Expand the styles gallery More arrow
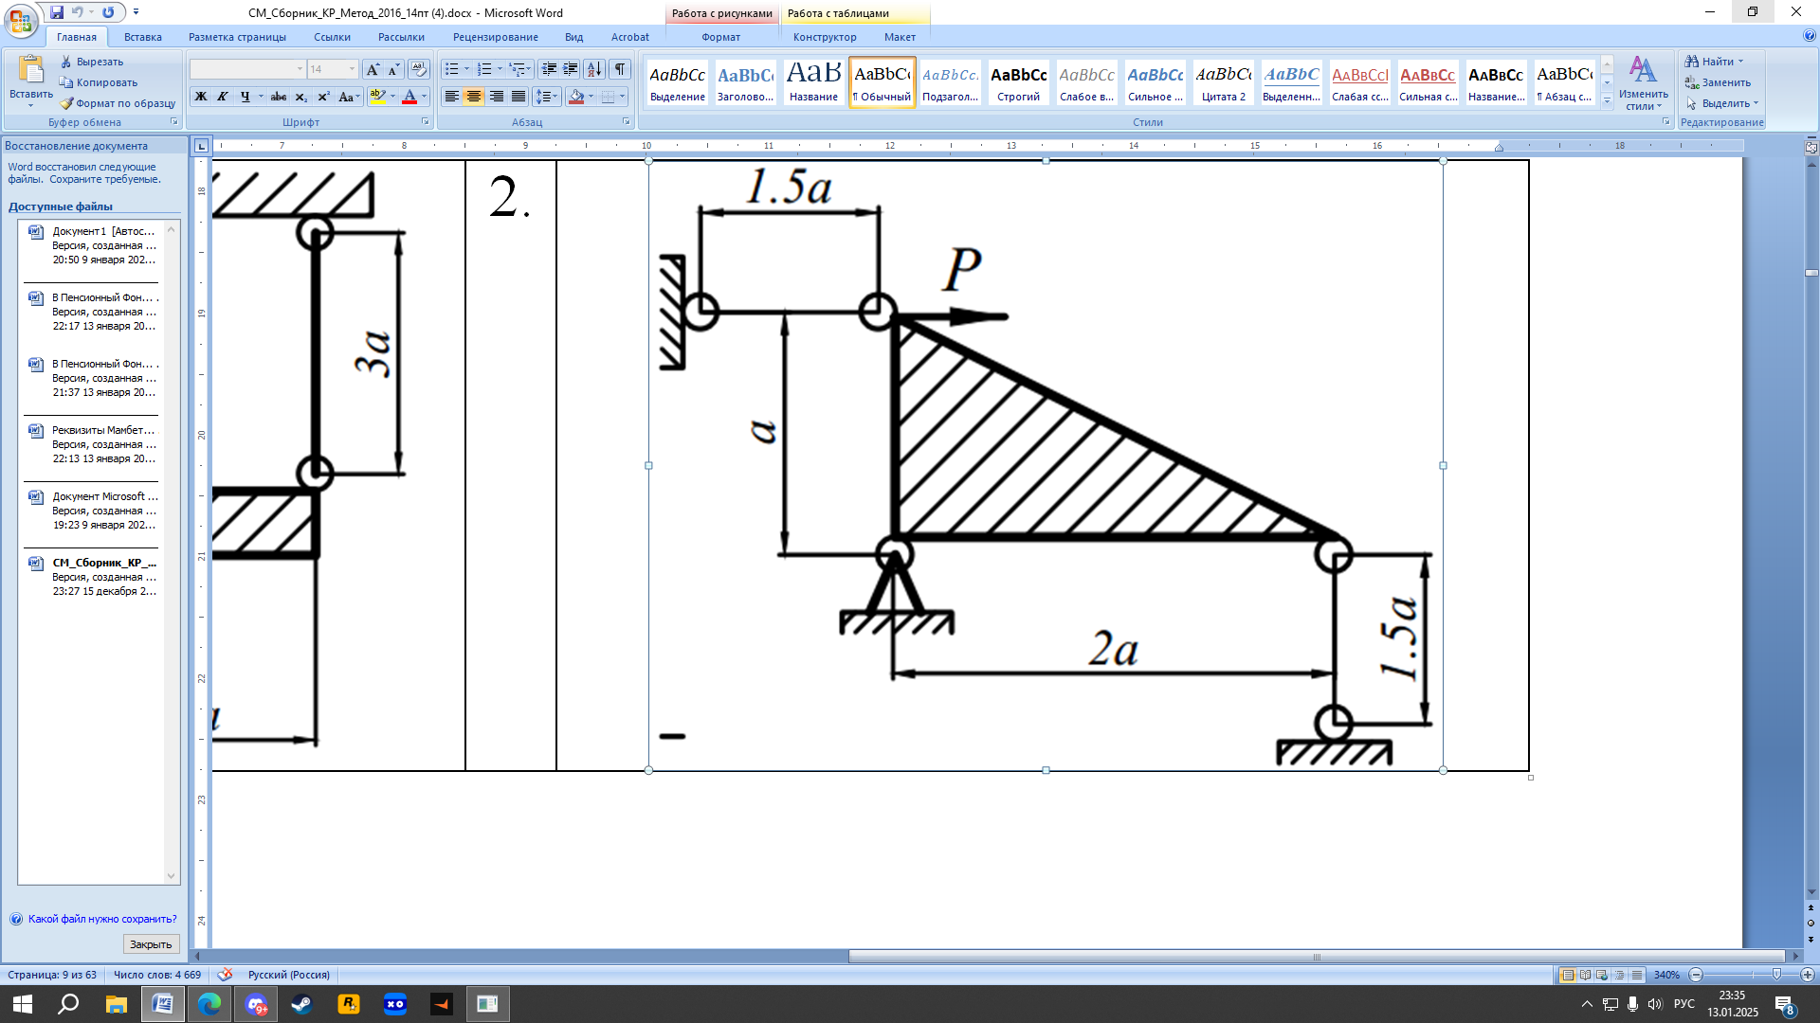The image size is (1820, 1023). click(x=1607, y=101)
